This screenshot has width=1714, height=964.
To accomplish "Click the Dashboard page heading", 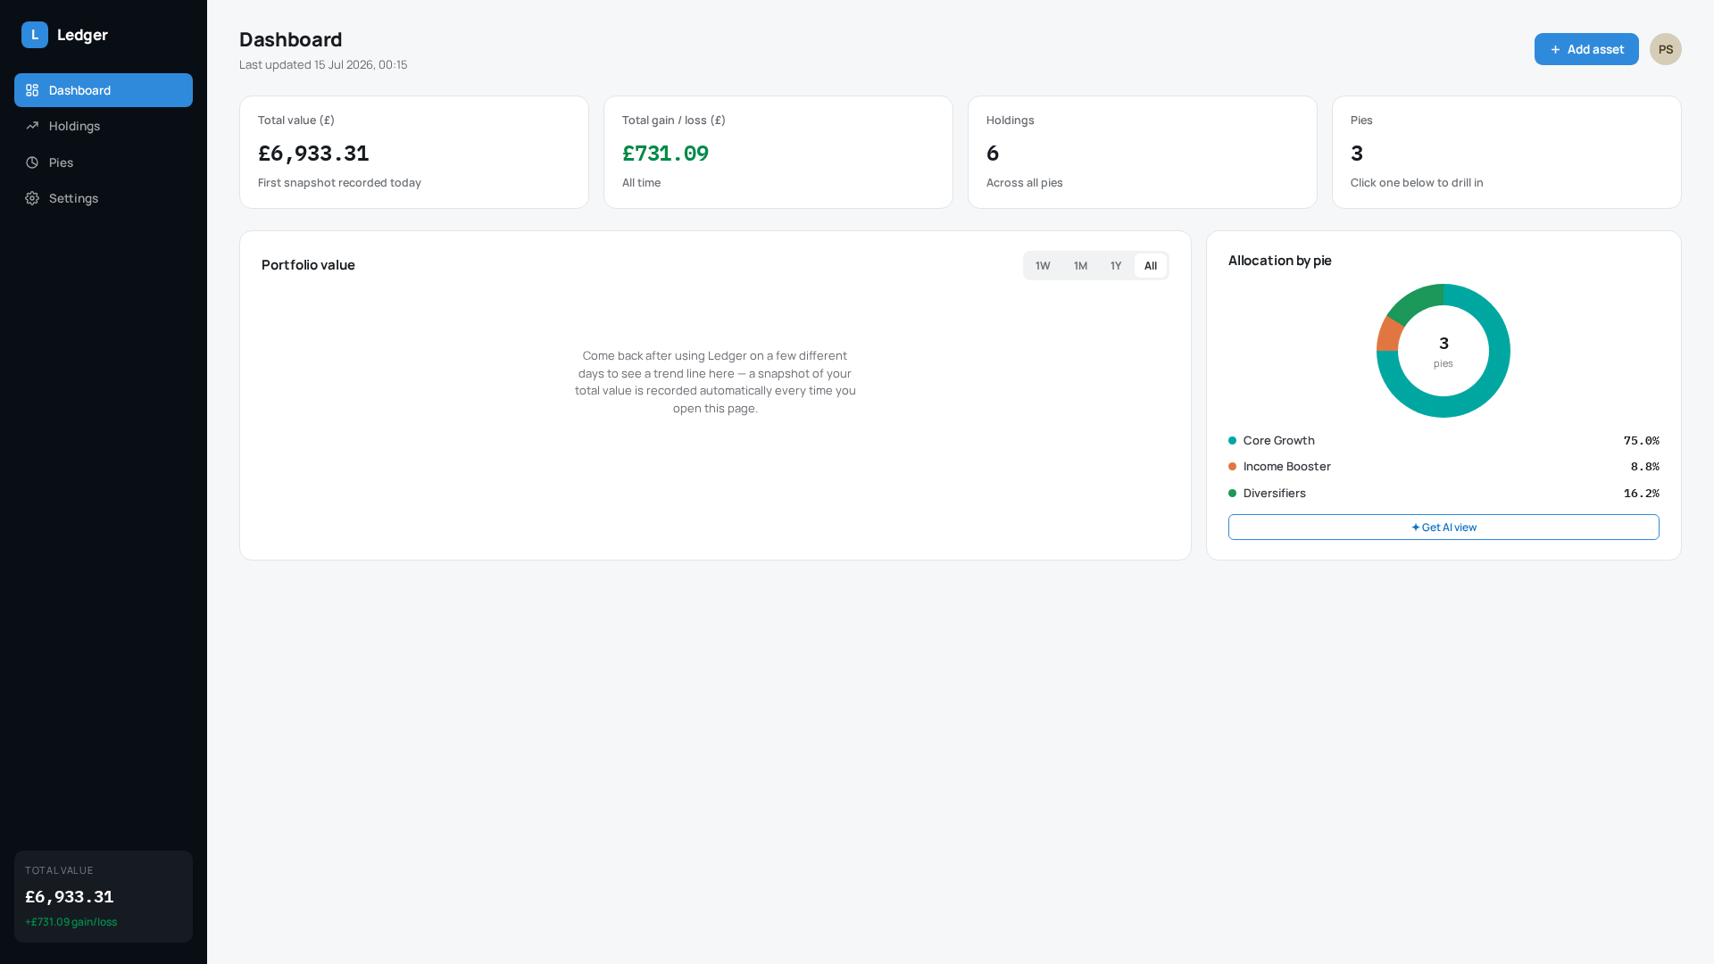I will [291, 39].
